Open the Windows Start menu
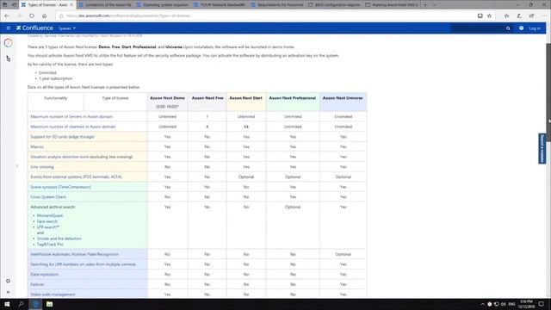 click(7, 304)
